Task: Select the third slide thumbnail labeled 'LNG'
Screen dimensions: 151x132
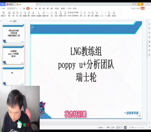Action: point(13,76)
